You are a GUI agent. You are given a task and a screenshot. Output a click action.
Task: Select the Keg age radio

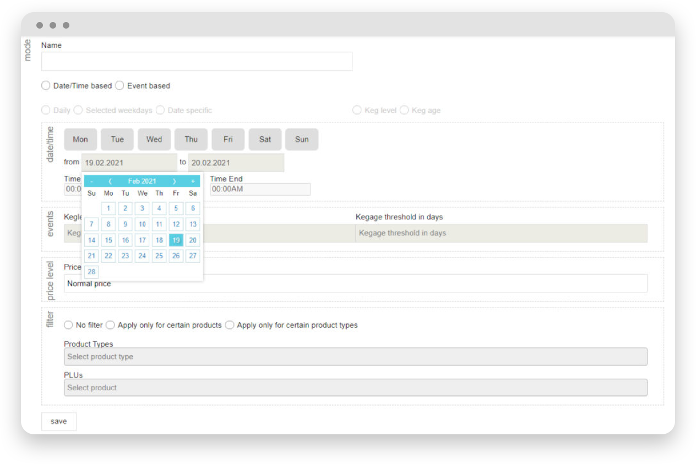(404, 110)
